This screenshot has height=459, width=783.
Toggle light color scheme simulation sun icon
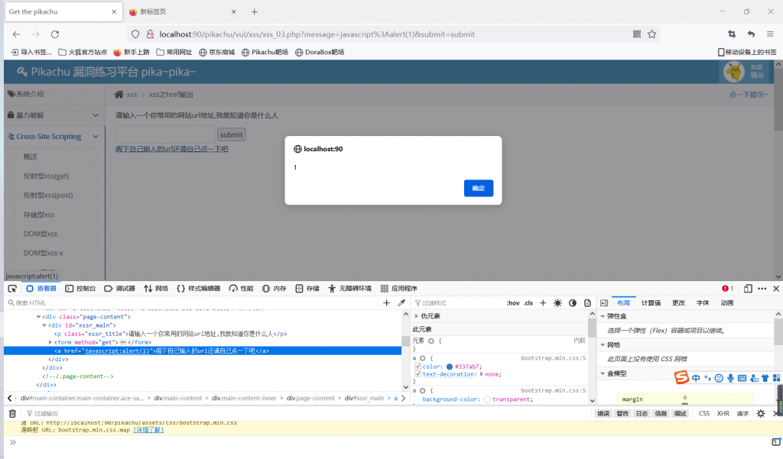[x=557, y=303]
